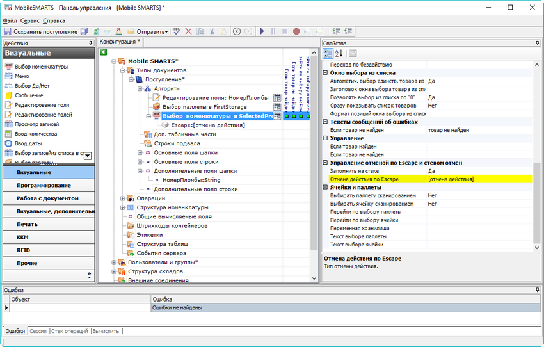The height and width of the screenshot is (347, 544).
Task: Switch properties to categorized view
Action: click(x=328, y=53)
